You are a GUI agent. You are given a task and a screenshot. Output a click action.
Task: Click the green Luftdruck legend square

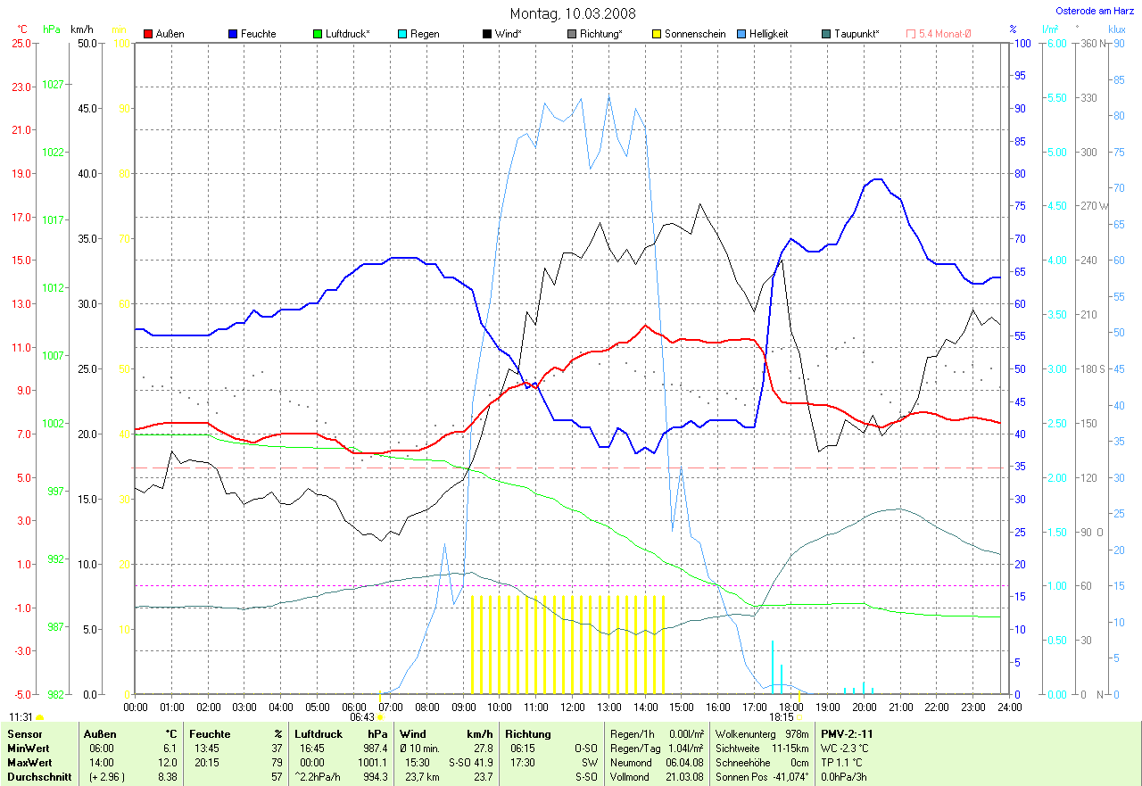point(318,34)
